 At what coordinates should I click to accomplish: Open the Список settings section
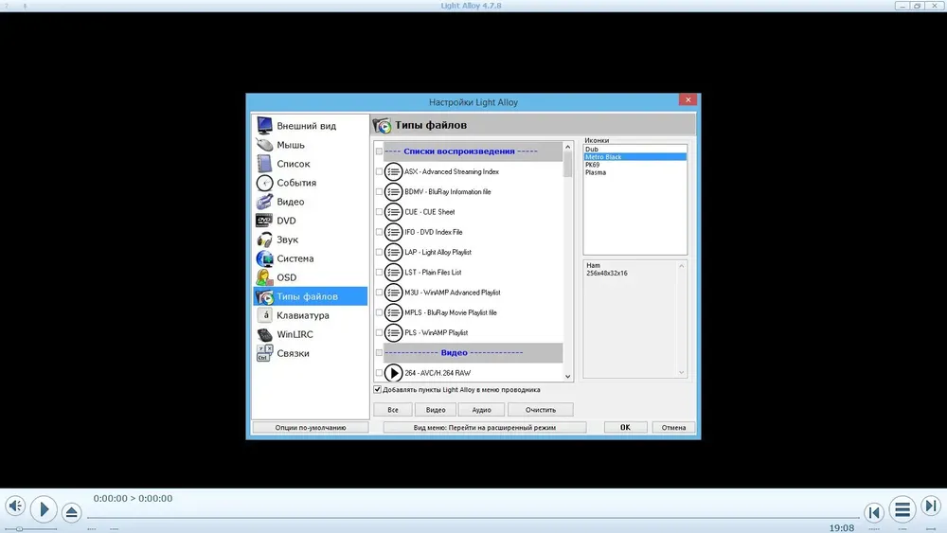pyautogui.click(x=310, y=164)
